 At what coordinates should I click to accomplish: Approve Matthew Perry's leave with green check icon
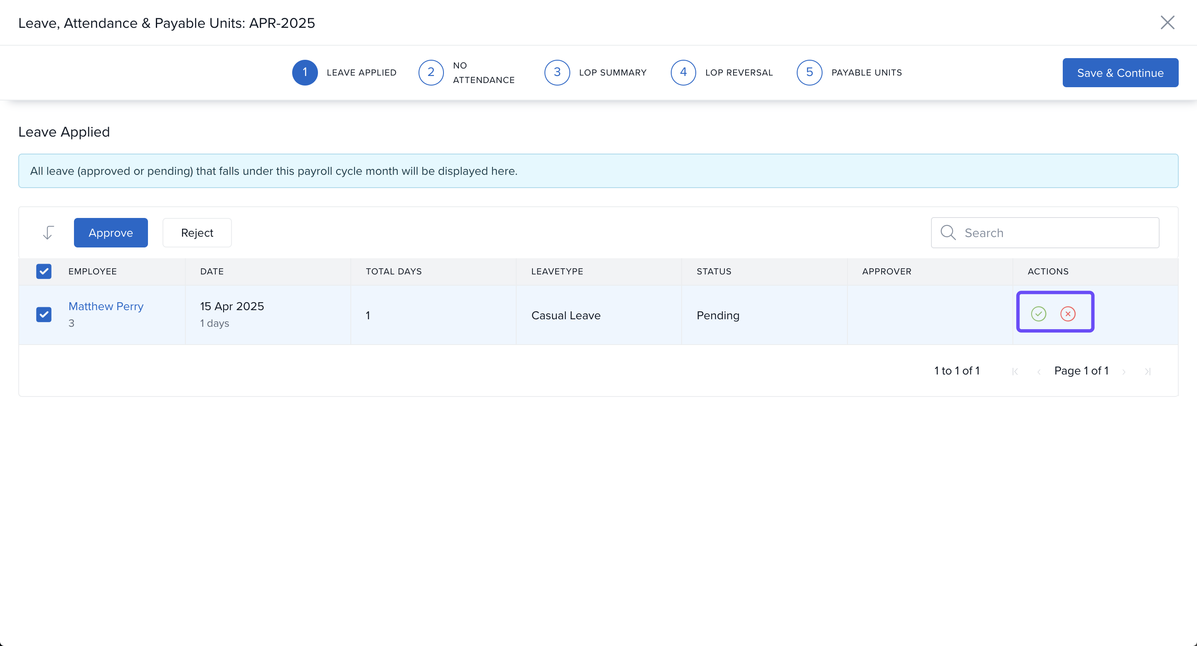click(1038, 314)
